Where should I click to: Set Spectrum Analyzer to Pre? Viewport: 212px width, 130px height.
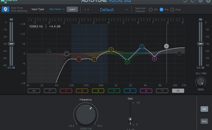coord(161,10)
